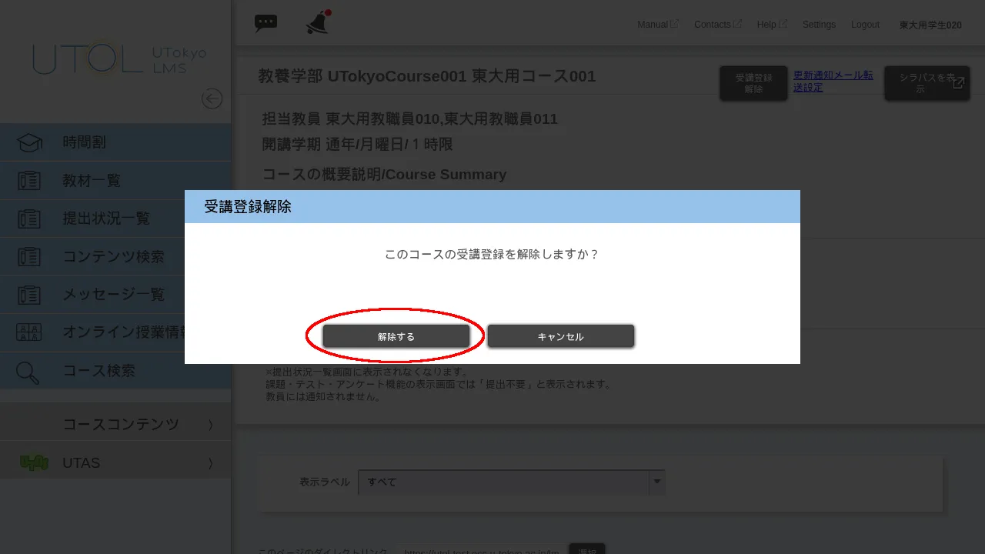Collapse the sidebar with the arrow button
This screenshot has height=554, width=985.
(x=212, y=98)
